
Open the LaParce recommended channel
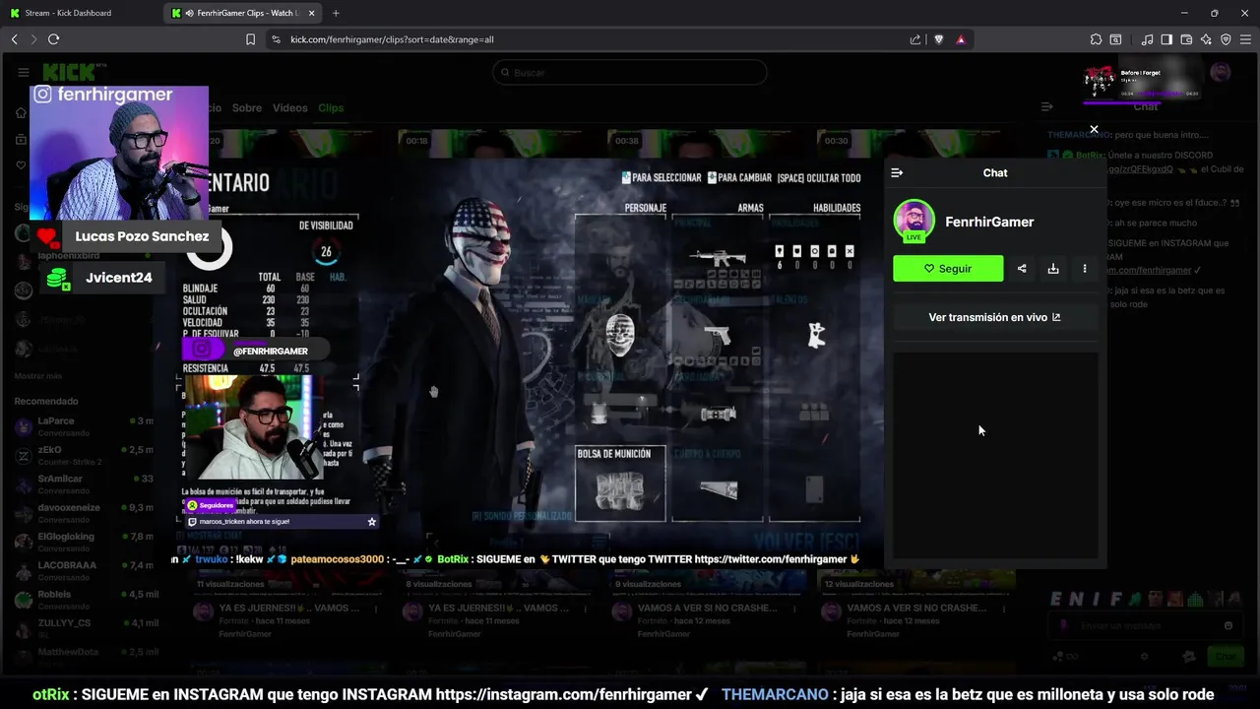coord(85,426)
